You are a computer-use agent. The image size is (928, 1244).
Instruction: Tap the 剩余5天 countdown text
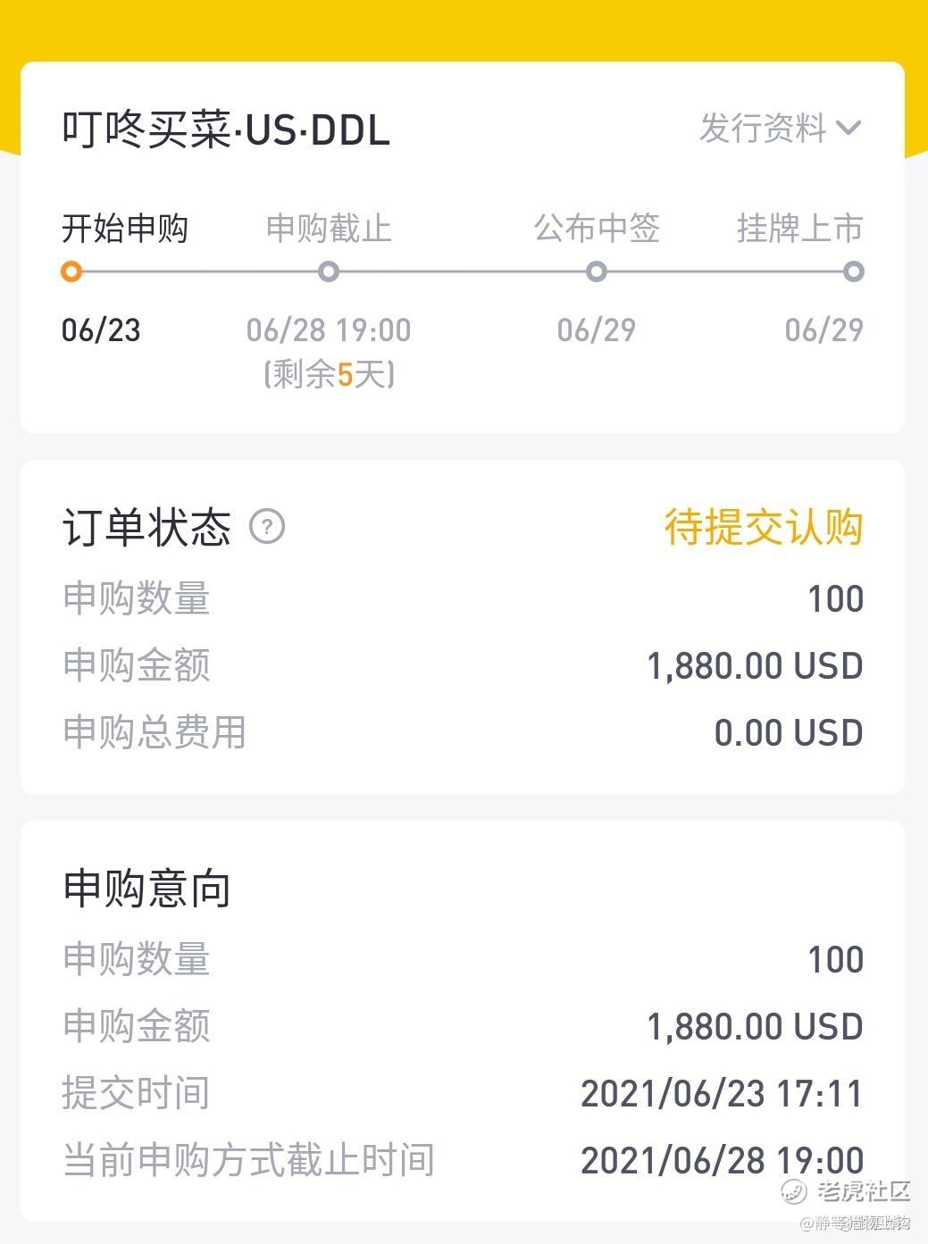pos(329,373)
